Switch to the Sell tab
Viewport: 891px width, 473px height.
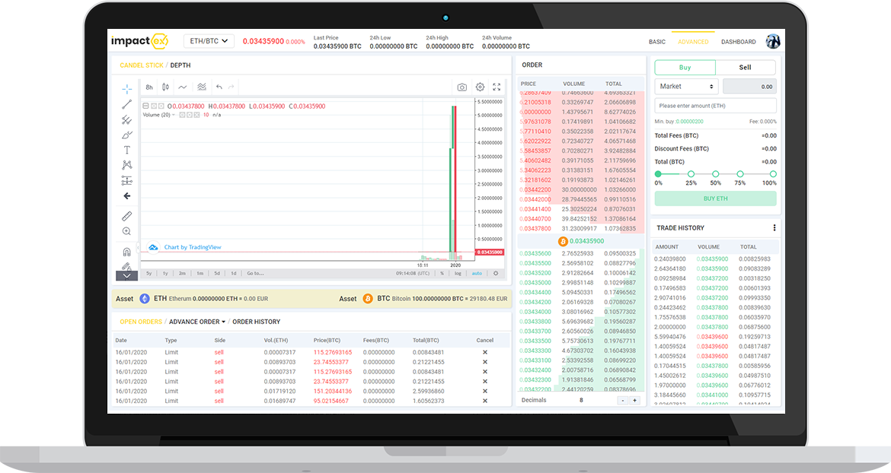pos(745,67)
